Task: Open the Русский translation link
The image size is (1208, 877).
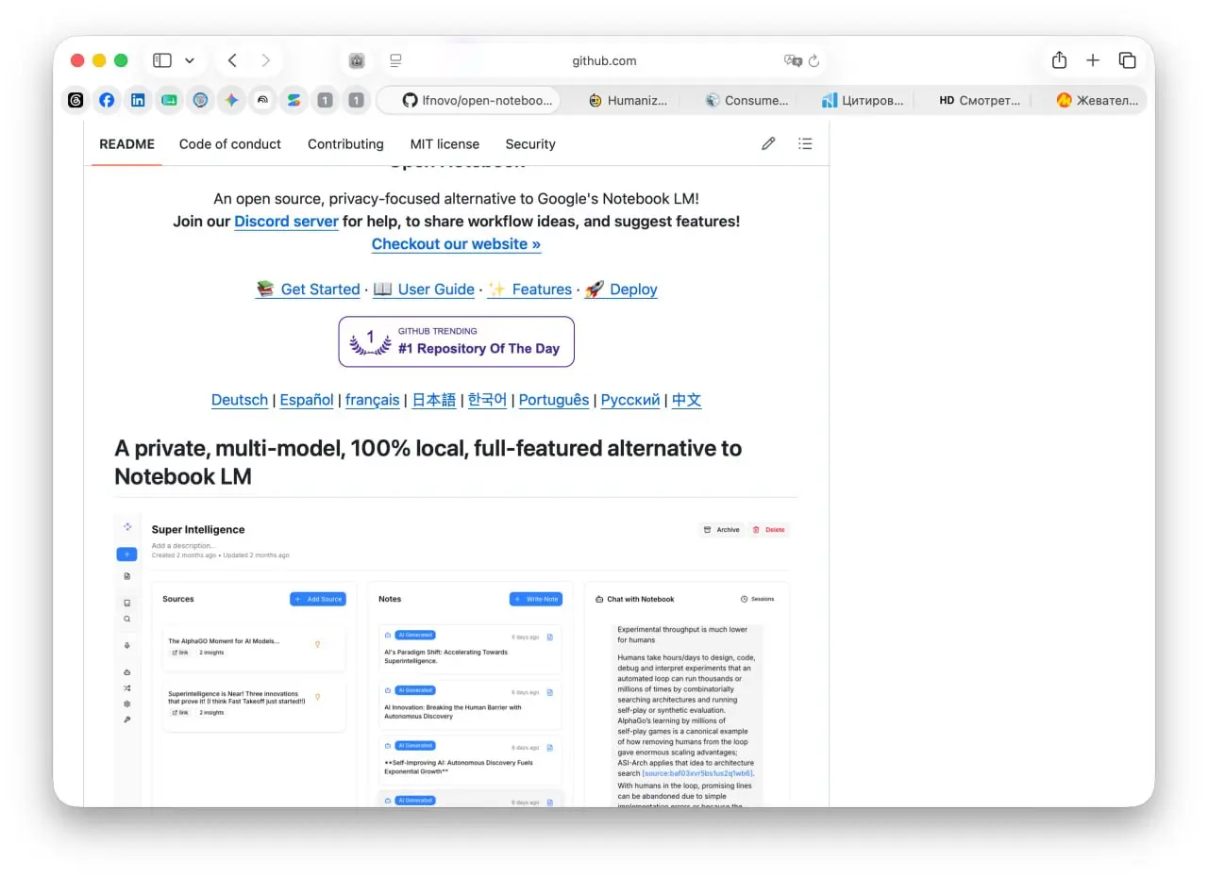Action: tap(630, 400)
